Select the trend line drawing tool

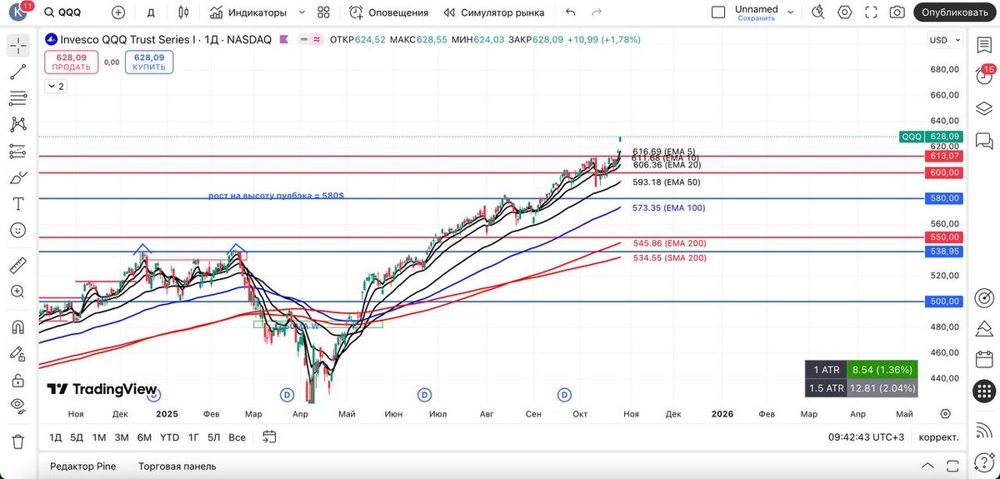17,72
